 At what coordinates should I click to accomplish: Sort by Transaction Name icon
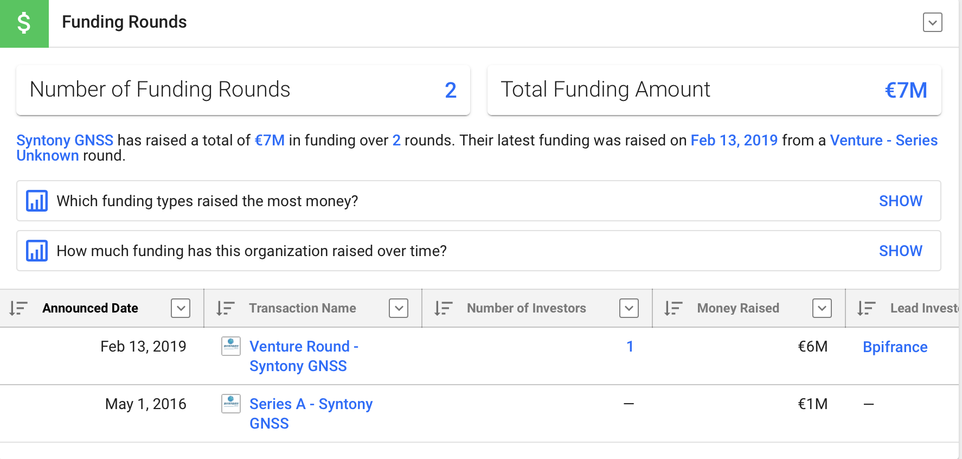point(225,308)
